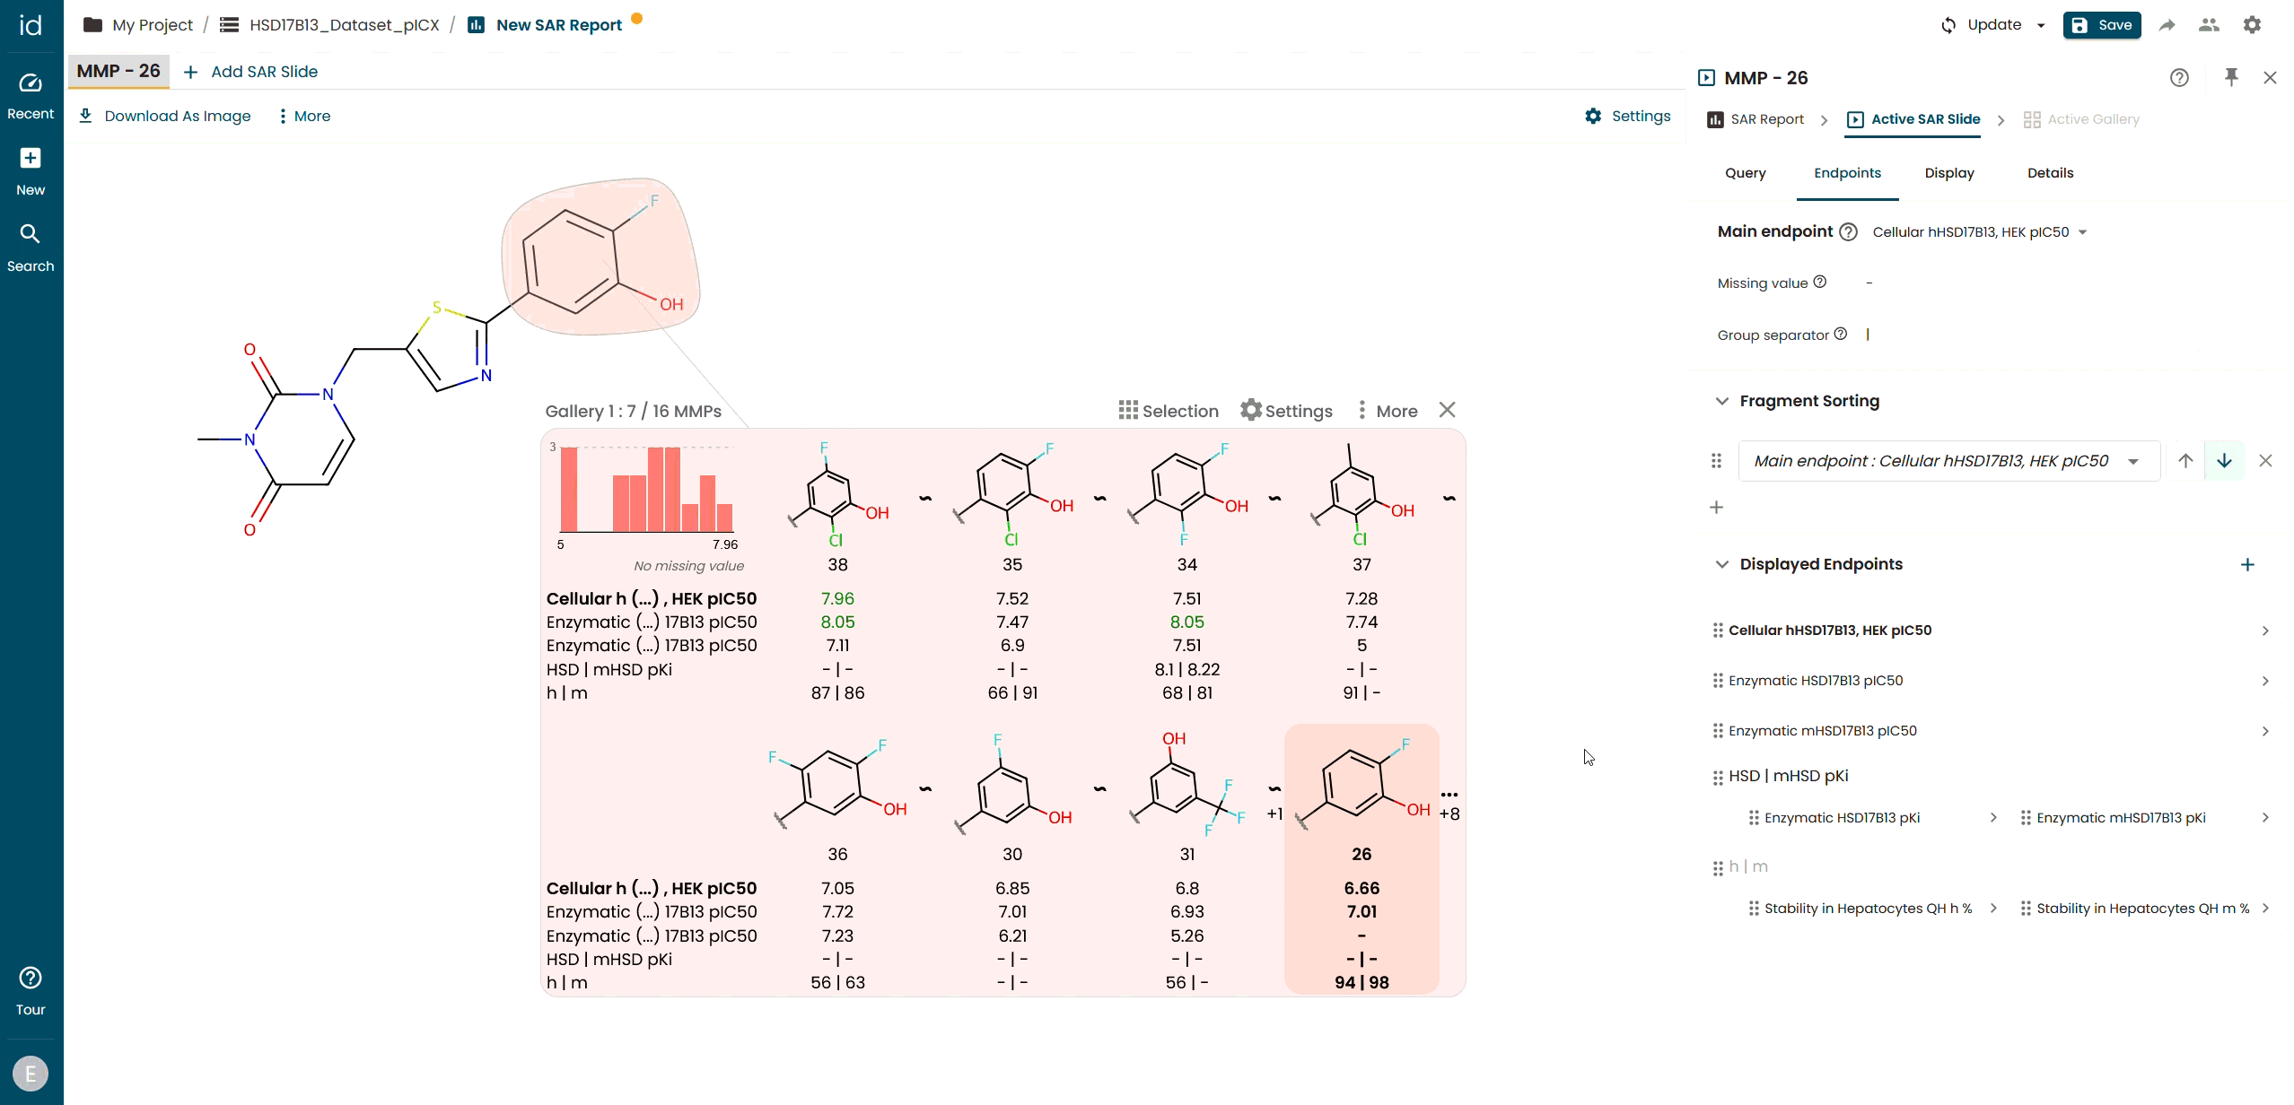Image resolution: width=2294 pixels, height=1105 pixels.
Task: Add a new fragment sorting criterion
Action: [1716, 508]
